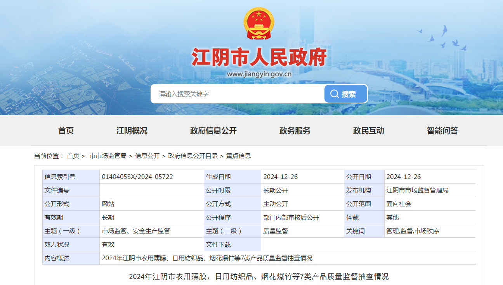The width and height of the screenshot is (503, 285).
Task: Click the 体裁 label cell
Action: point(364,217)
